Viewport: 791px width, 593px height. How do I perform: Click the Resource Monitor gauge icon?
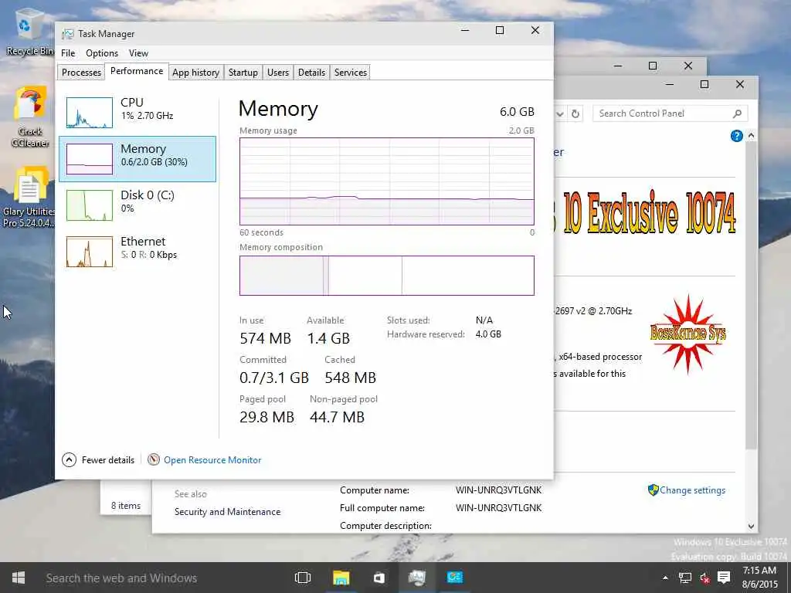point(154,459)
